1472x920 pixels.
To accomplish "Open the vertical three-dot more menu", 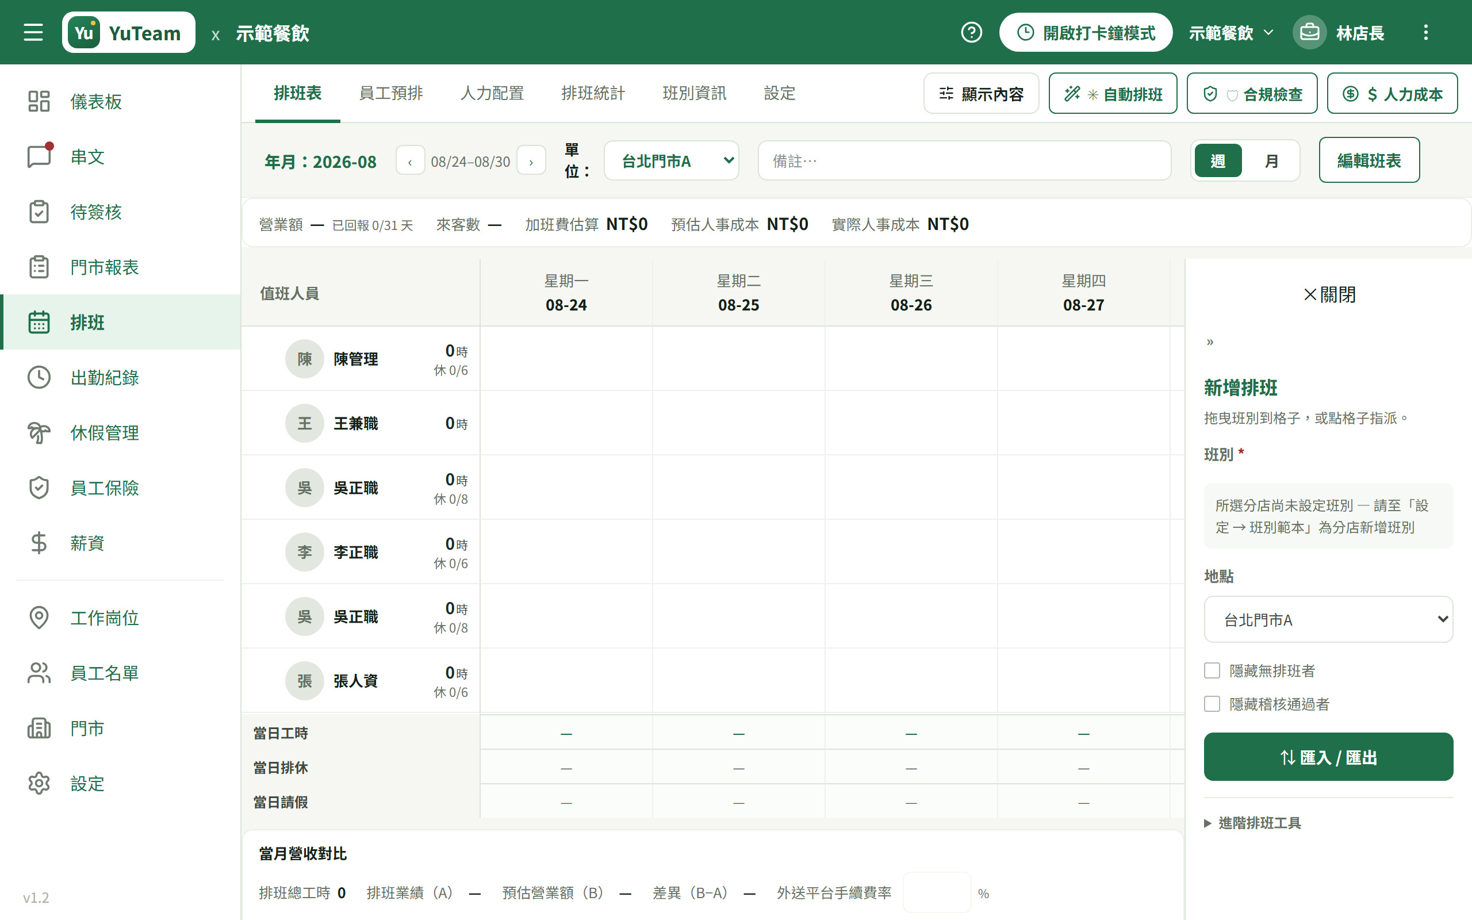I will (1425, 32).
